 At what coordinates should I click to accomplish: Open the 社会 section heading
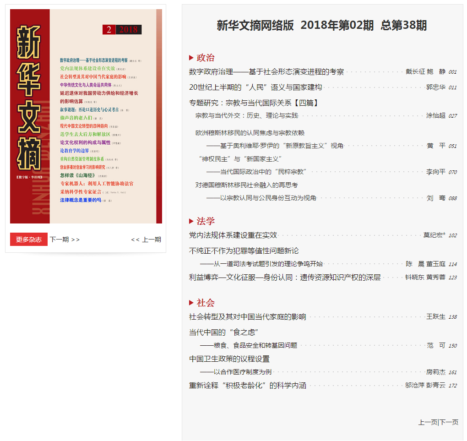pos(206,303)
